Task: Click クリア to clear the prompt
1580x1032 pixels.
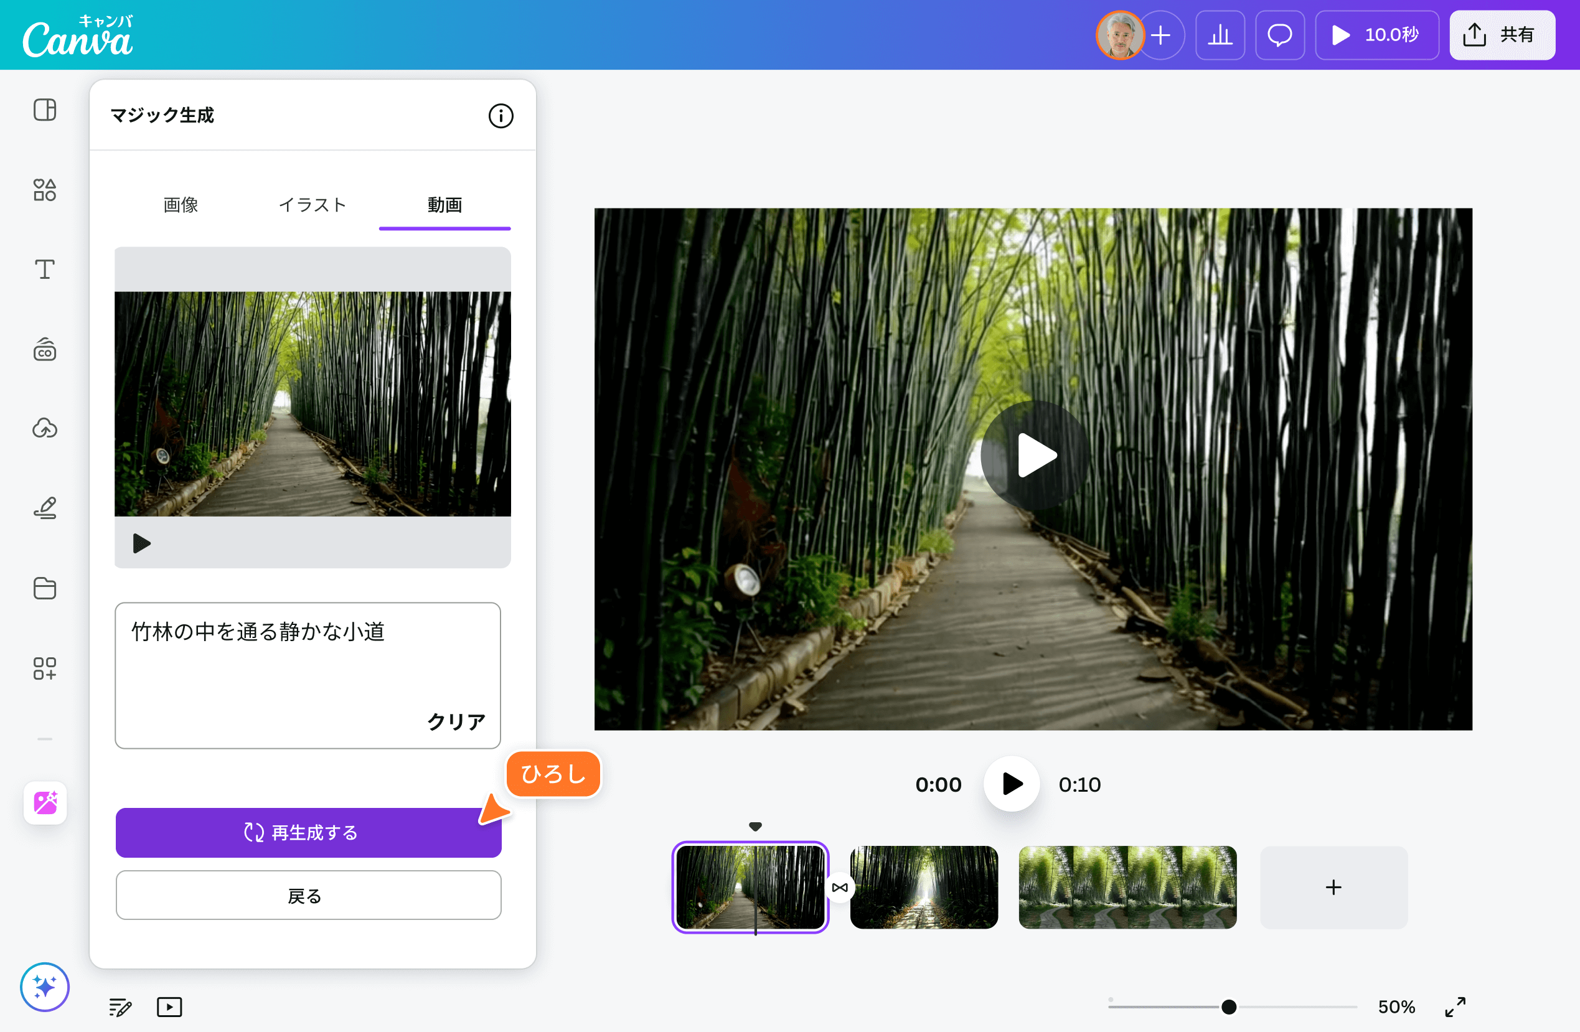Action: 456,721
